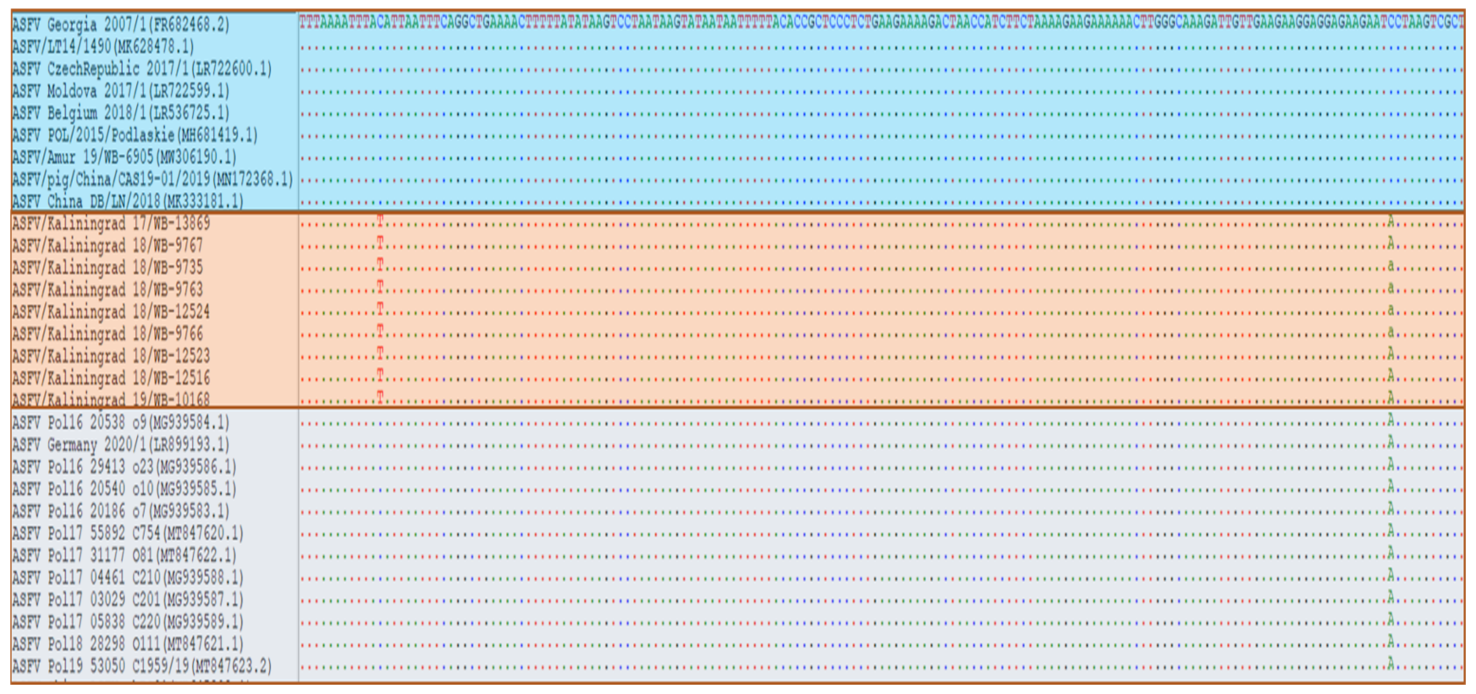Image resolution: width=1476 pixels, height=694 pixels.
Task: Select ASFV Pol17 04461 C210 sequence label
Action: [x=127, y=578]
